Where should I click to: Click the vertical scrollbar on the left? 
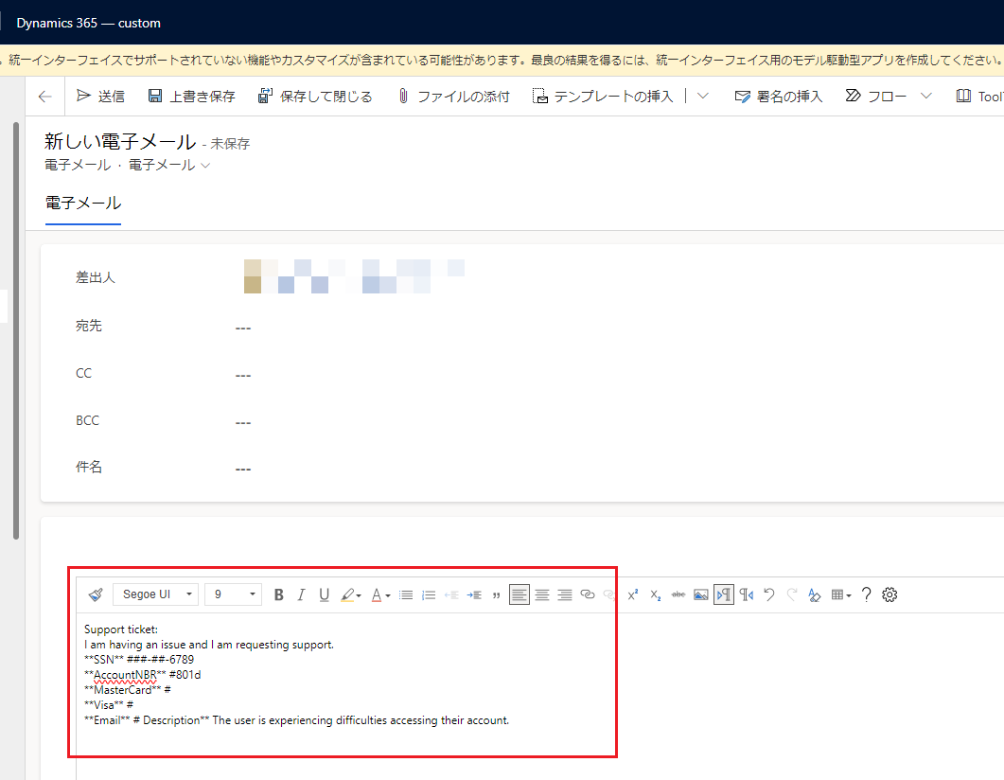pos(16,330)
